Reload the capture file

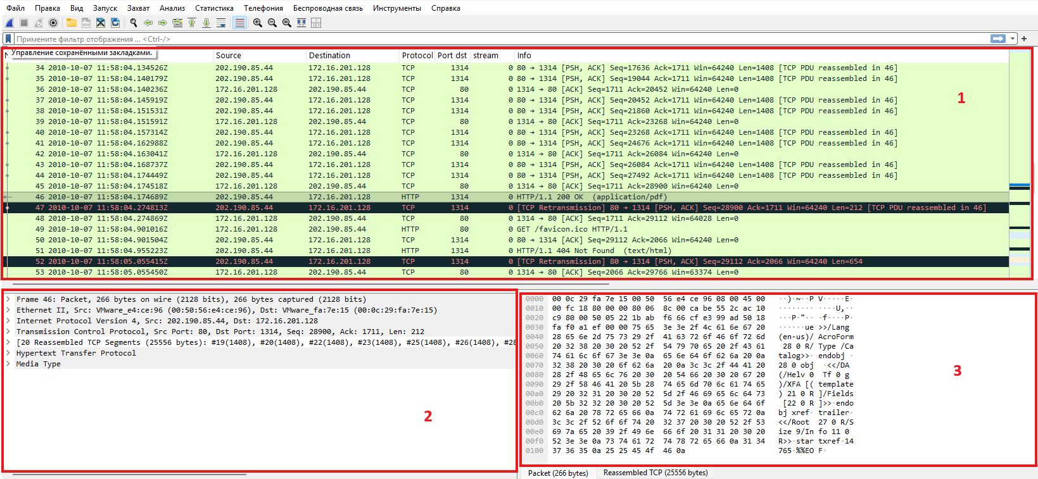115,23
